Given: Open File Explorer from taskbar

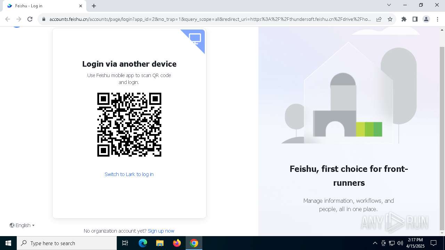Looking at the screenshot, I should [160, 243].
